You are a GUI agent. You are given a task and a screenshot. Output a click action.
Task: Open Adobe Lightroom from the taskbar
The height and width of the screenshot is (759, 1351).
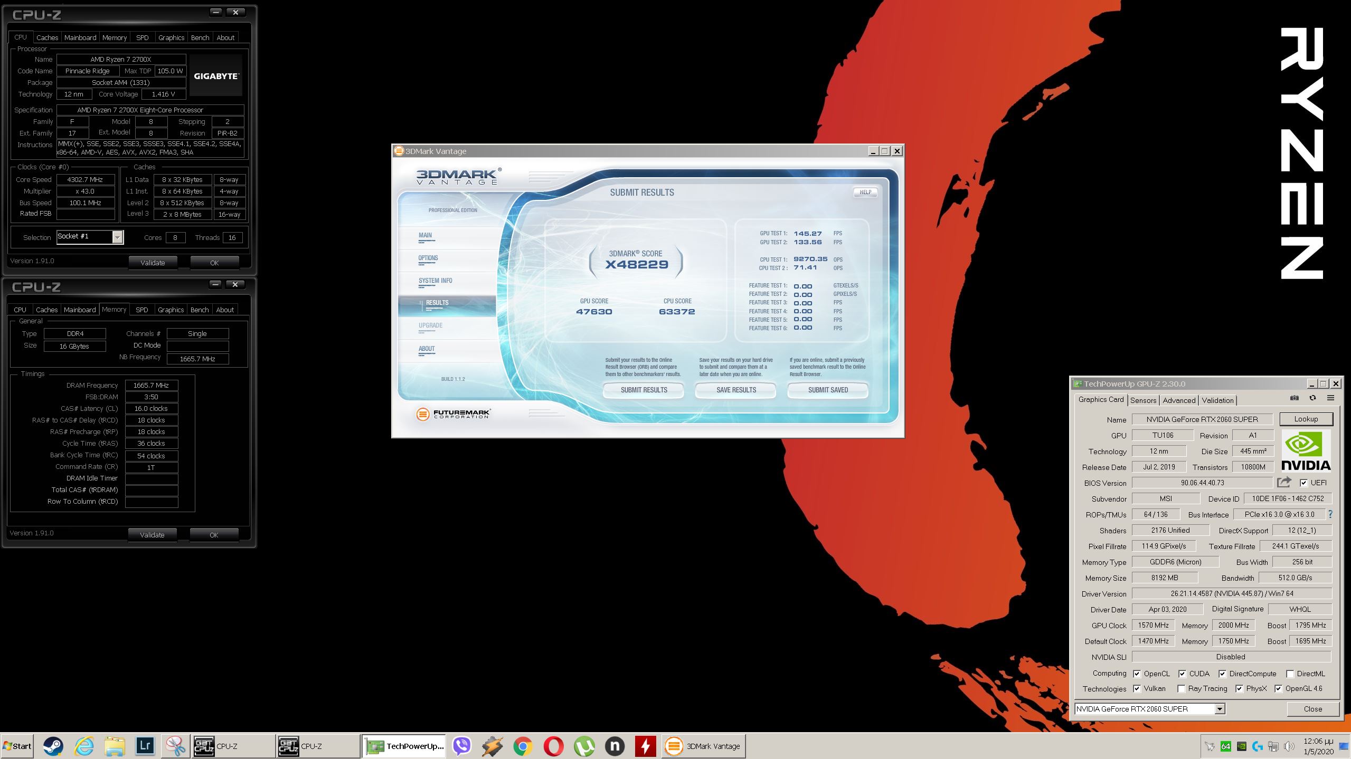tap(145, 746)
